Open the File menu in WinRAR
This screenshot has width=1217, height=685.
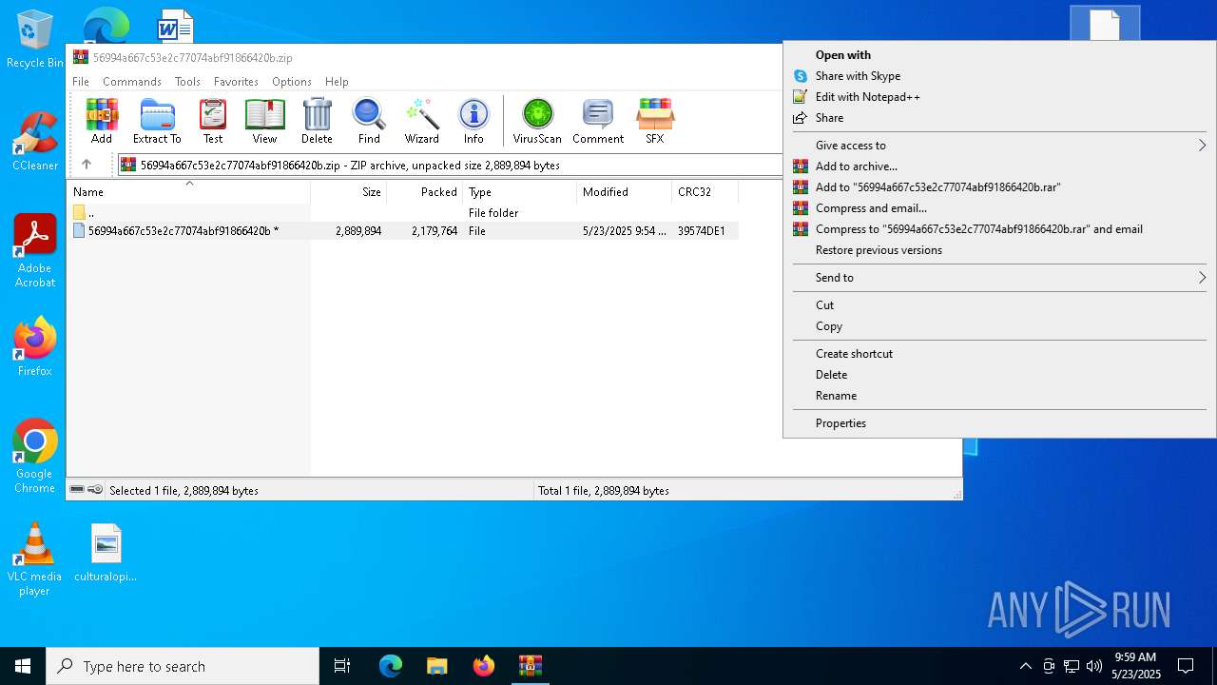pos(81,82)
